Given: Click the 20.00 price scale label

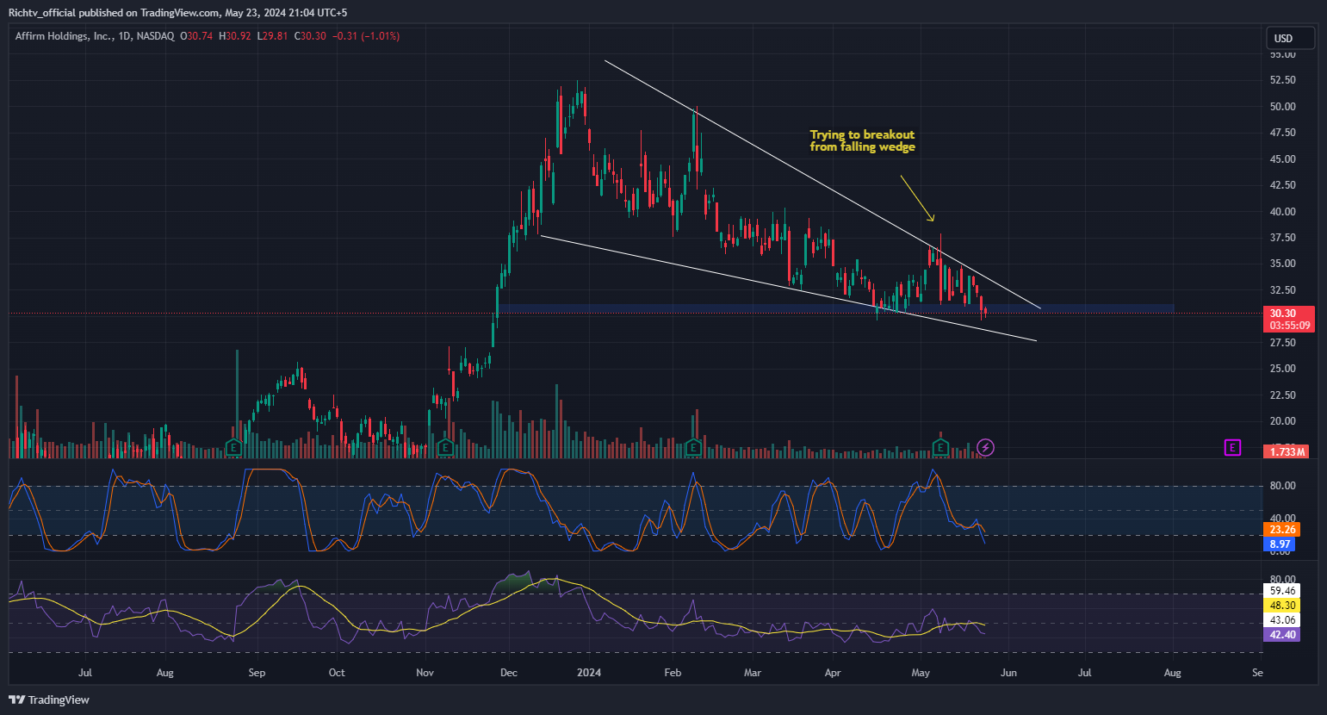Looking at the screenshot, I should (1282, 421).
